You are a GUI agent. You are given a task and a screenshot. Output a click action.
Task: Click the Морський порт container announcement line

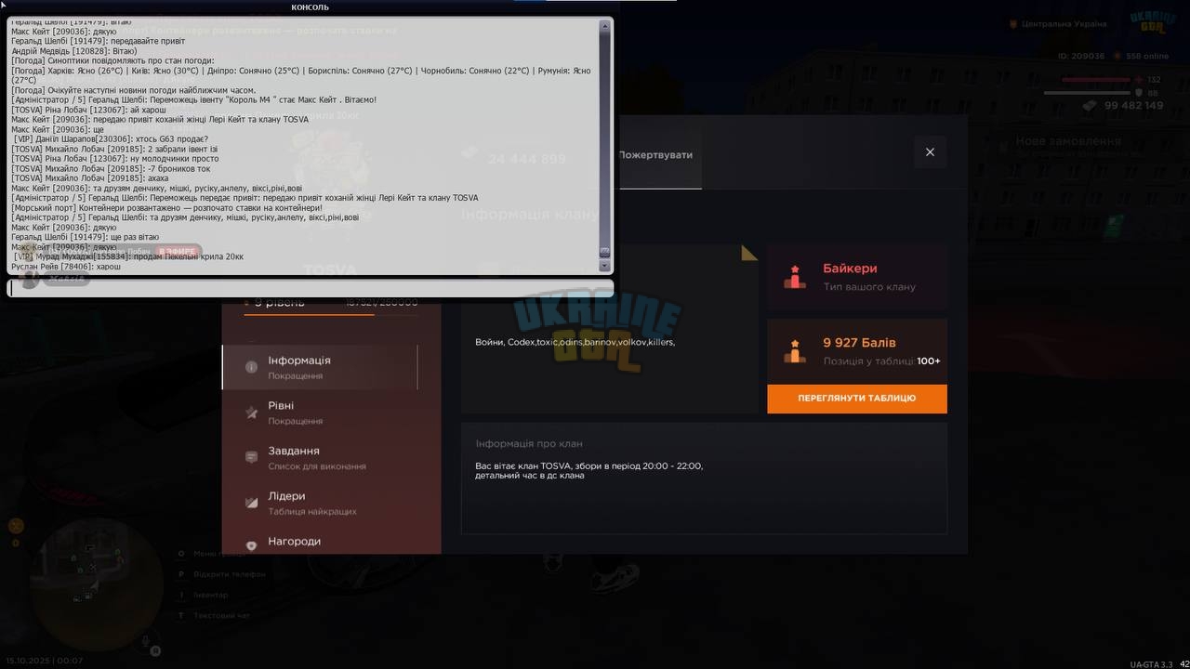(x=166, y=208)
